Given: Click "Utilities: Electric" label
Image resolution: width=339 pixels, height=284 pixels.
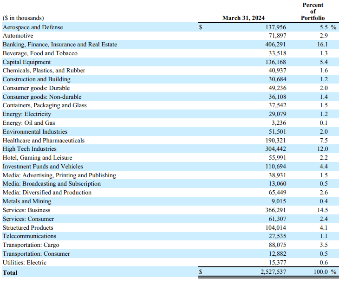Looking at the screenshot, I should (25, 263).
